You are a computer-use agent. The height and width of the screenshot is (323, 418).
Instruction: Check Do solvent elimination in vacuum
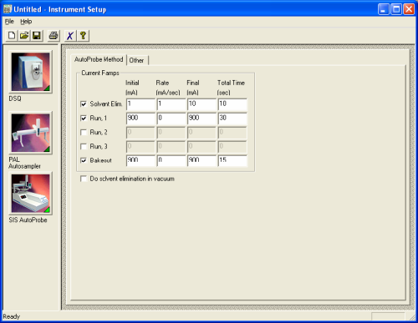(x=84, y=179)
